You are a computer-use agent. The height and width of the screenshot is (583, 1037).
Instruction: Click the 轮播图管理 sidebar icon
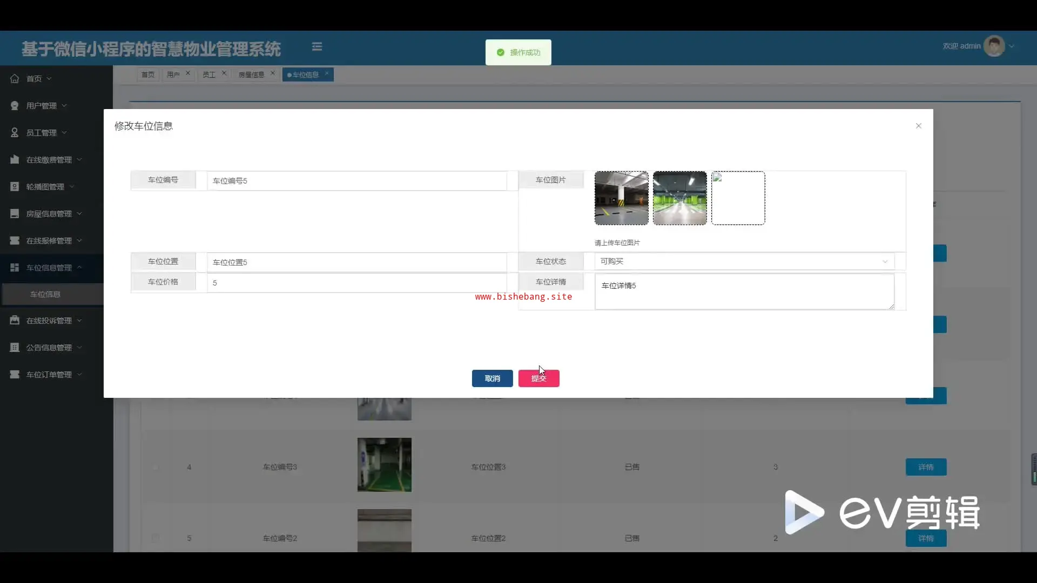pos(15,187)
